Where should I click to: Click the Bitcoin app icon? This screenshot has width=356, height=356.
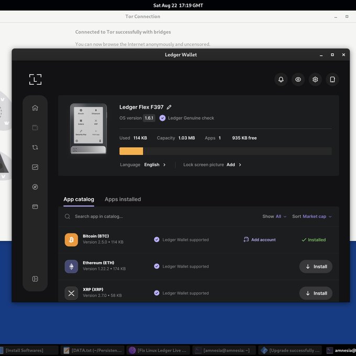[x=71, y=240]
